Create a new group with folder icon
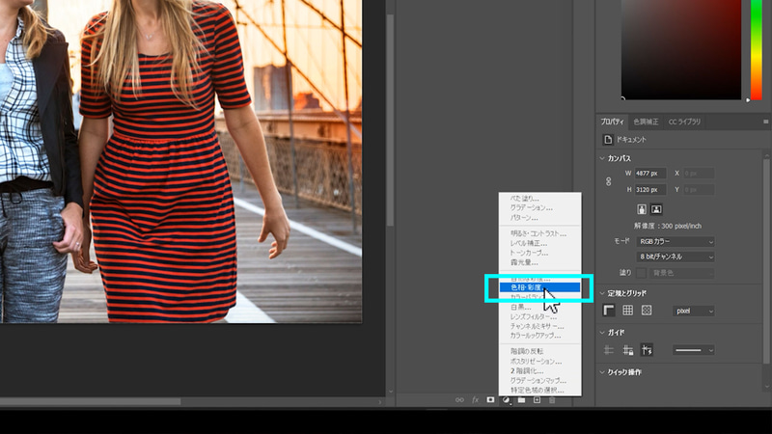The height and width of the screenshot is (434, 772). 521,400
